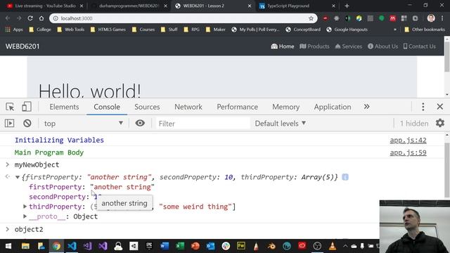This screenshot has height=253, width=450.
Task: Show more DevTools tabs chevron
Action: [x=366, y=107]
